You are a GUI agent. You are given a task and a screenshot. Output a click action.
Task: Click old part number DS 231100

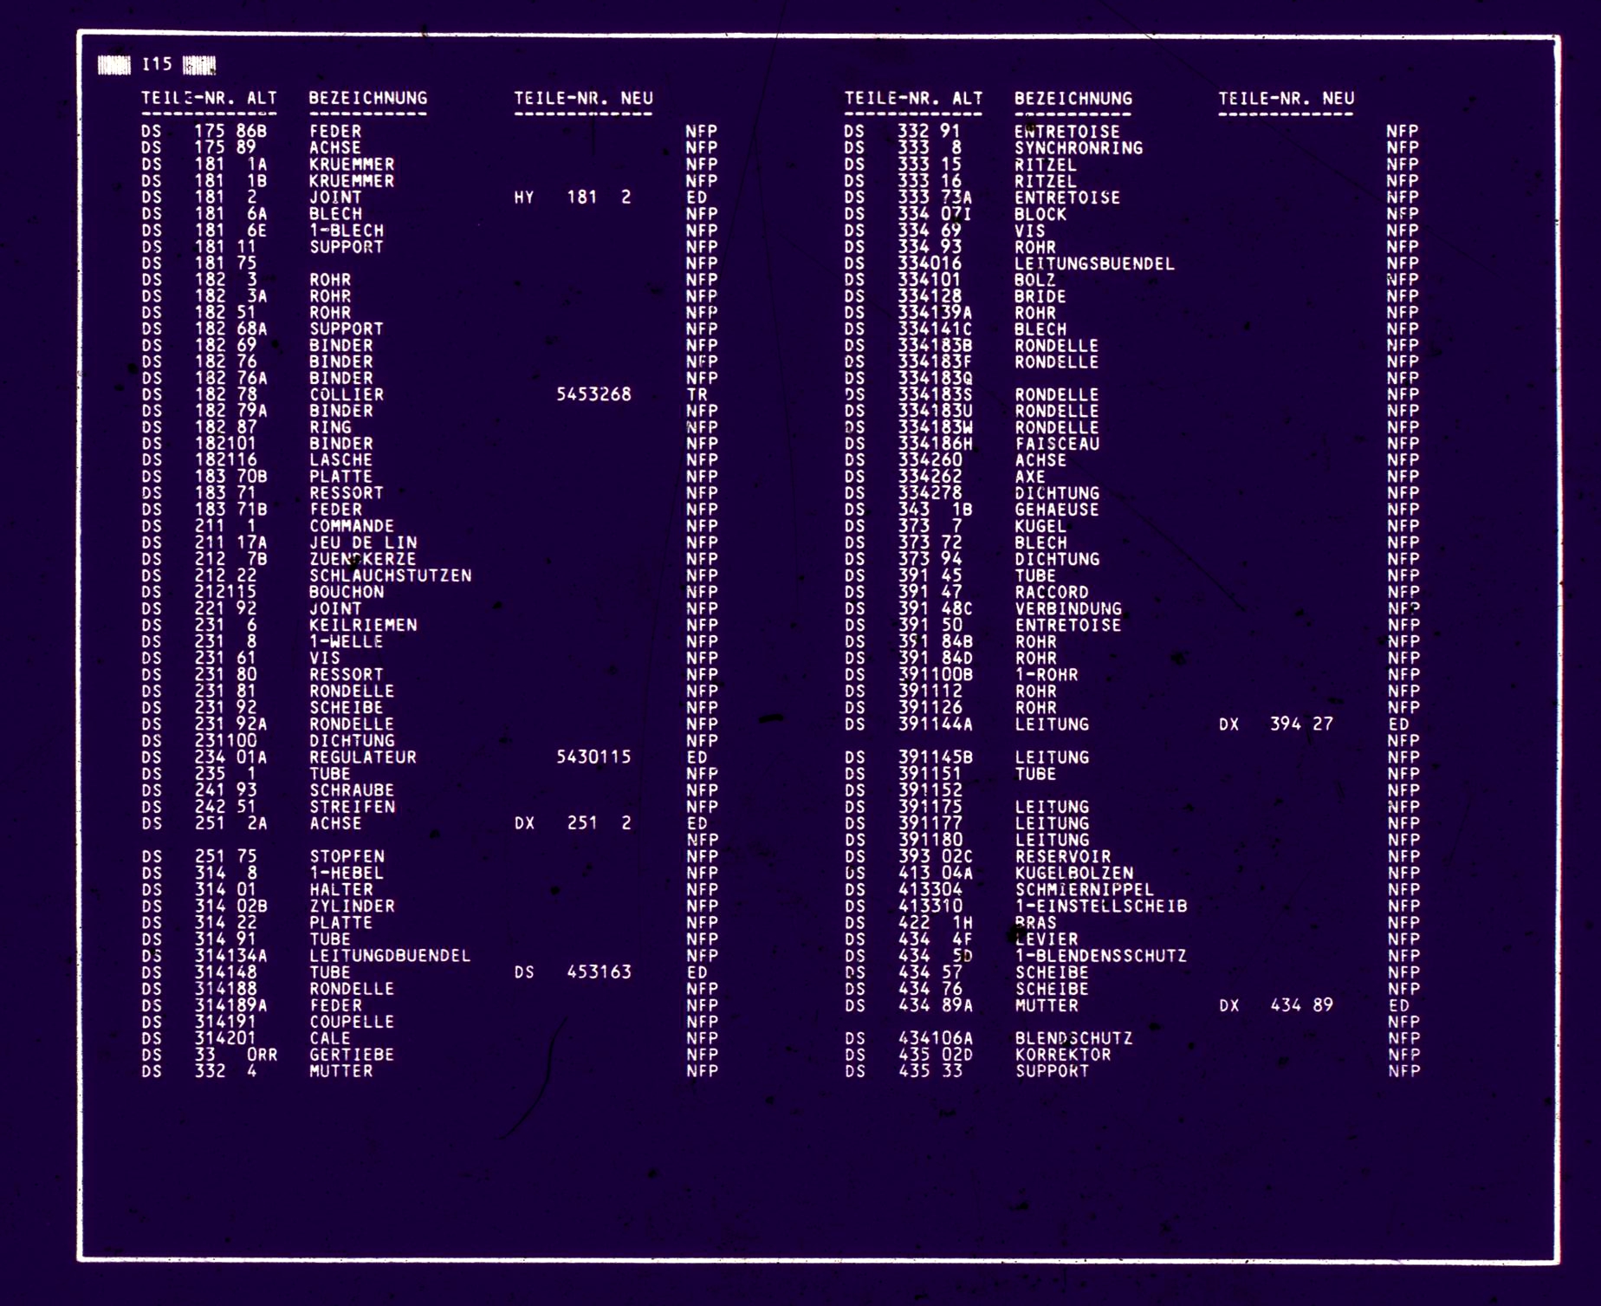pyautogui.click(x=199, y=741)
